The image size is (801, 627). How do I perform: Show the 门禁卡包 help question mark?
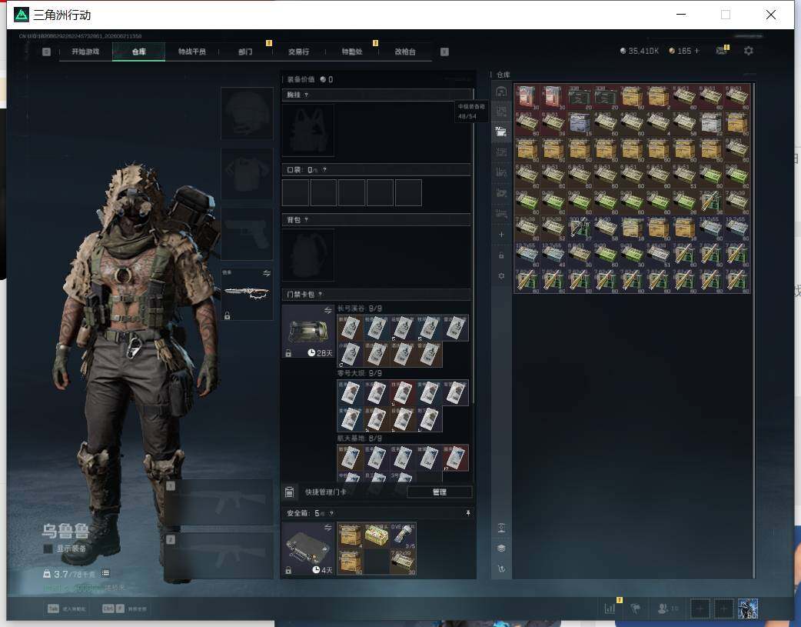point(321,295)
